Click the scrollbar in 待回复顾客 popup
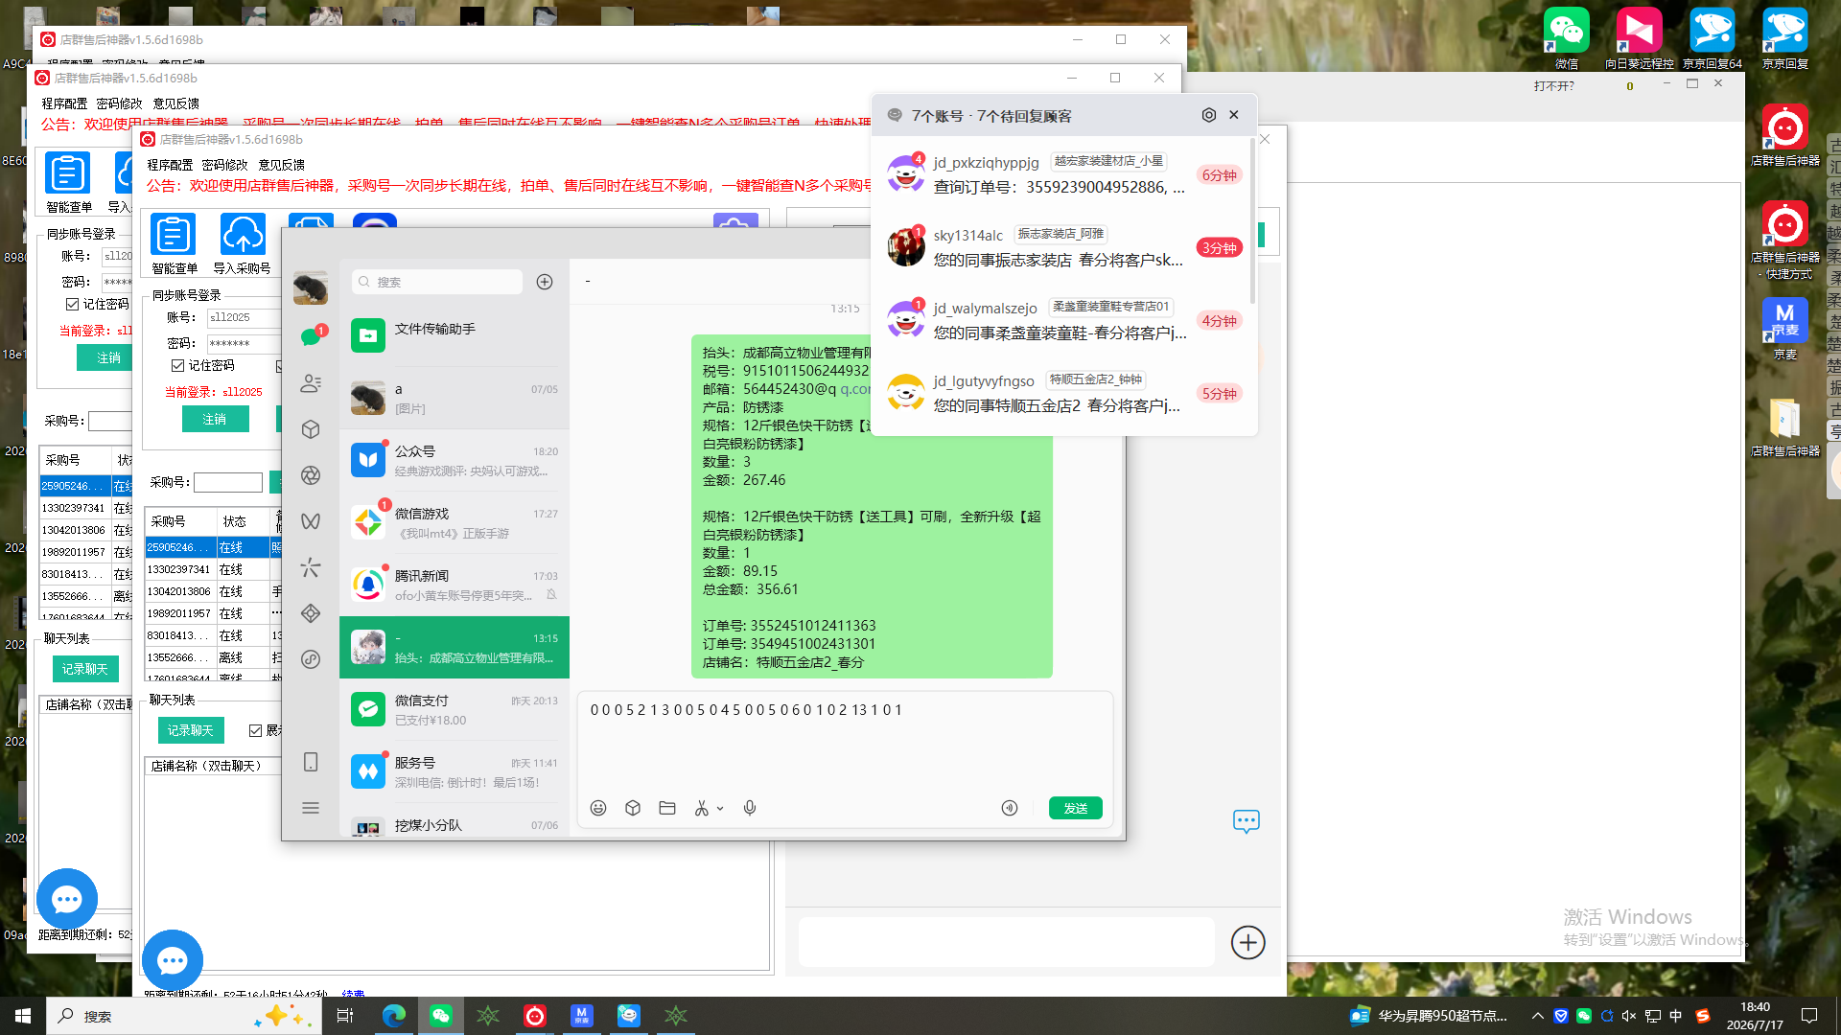 pos(1252,222)
